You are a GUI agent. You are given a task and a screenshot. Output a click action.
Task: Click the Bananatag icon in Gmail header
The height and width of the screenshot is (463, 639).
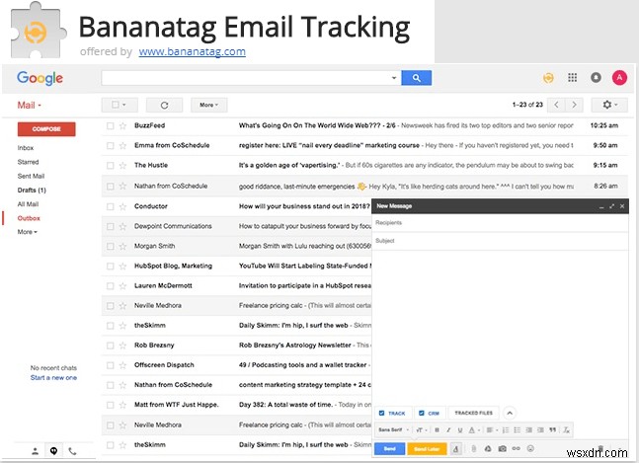click(548, 78)
